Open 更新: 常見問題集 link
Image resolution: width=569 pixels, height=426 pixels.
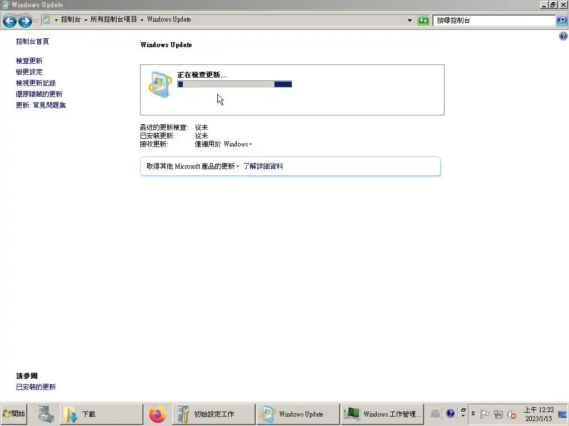coord(41,105)
